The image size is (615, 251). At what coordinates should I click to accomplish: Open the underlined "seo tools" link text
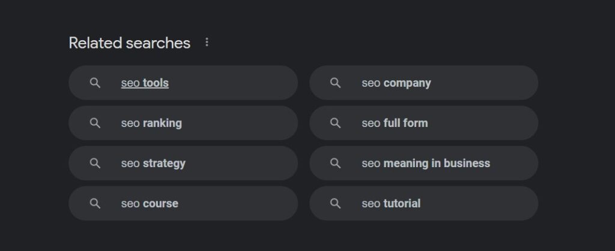pos(145,83)
